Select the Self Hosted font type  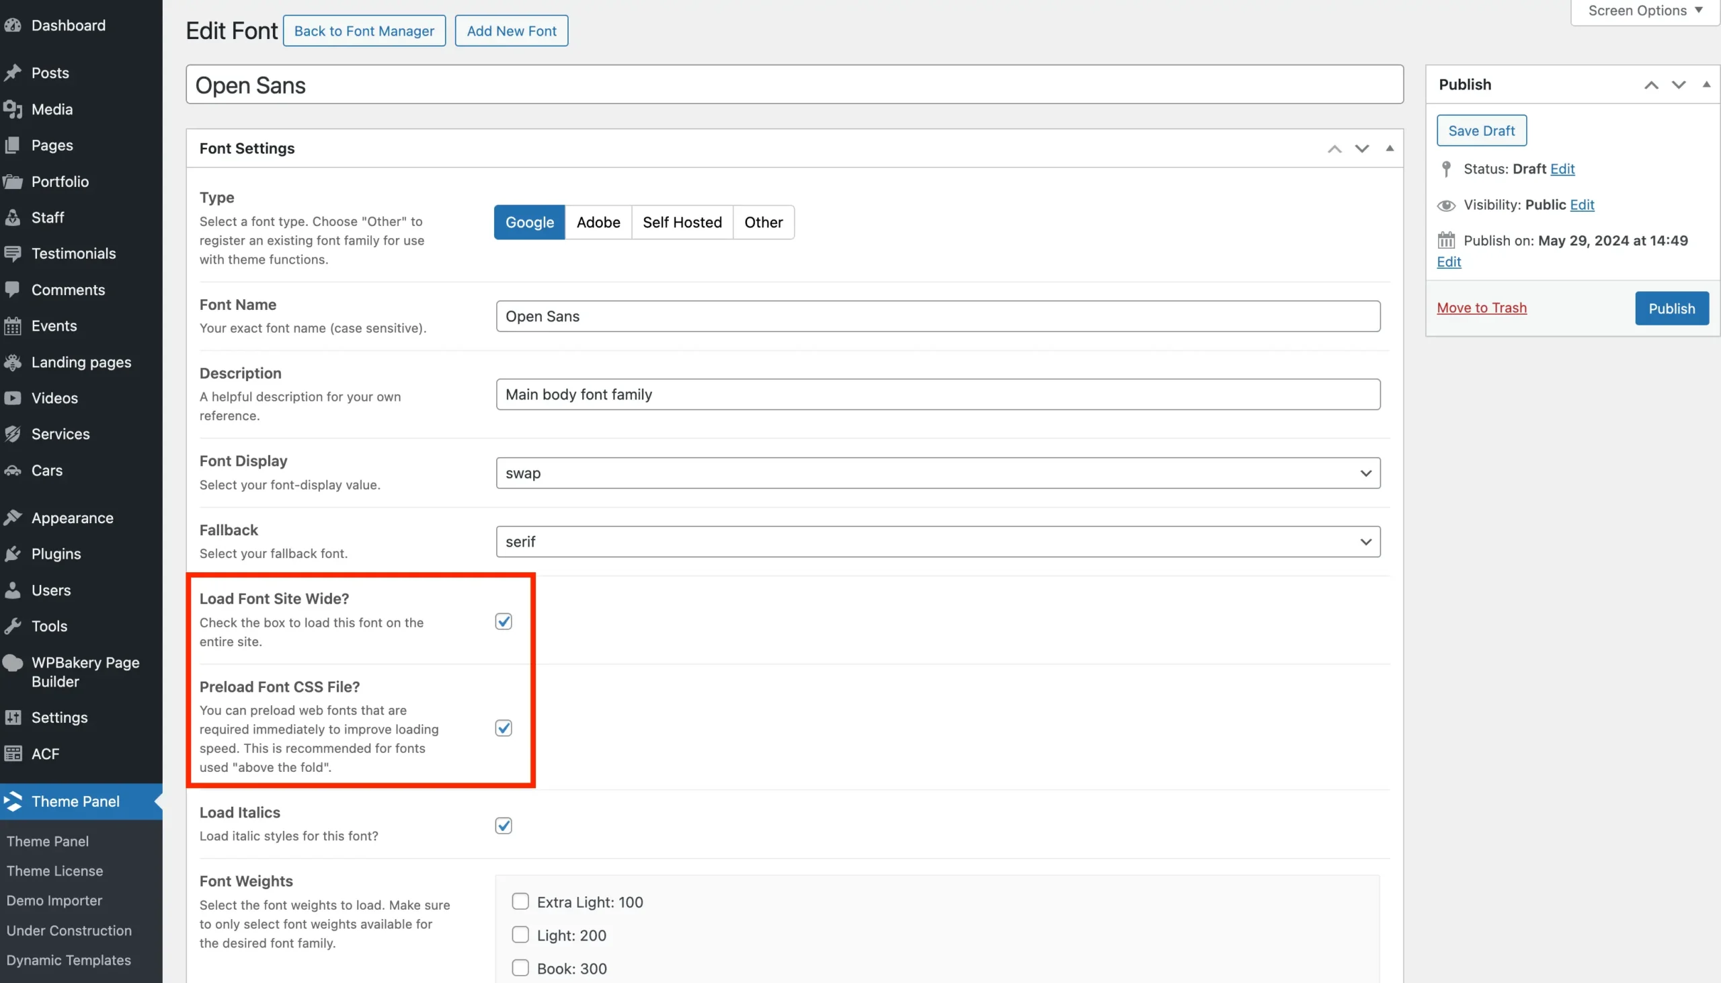[682, 222]
